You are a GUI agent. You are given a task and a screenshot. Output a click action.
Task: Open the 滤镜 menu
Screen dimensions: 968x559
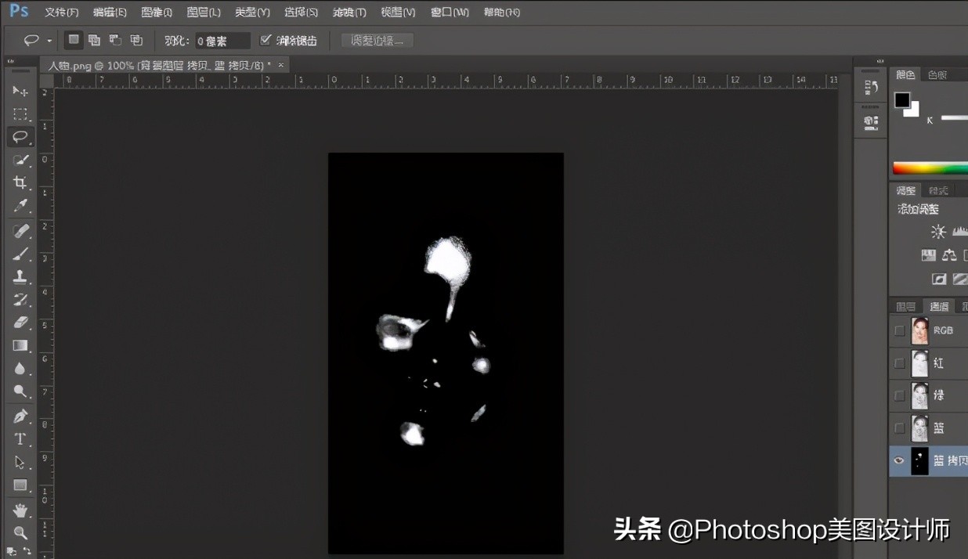pos(349,12)
